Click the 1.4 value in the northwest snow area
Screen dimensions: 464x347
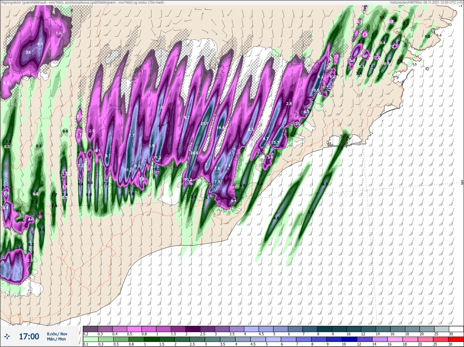point(58,33)
